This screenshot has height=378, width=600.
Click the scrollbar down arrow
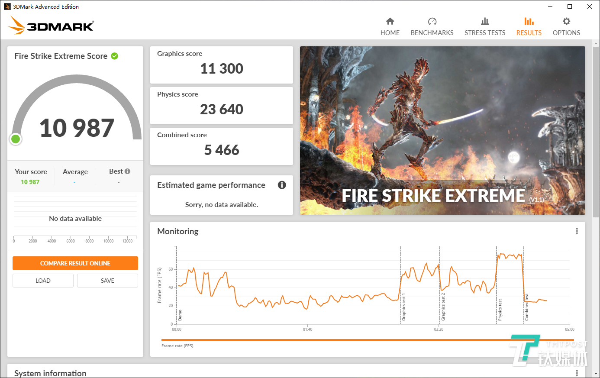point(596,373)
